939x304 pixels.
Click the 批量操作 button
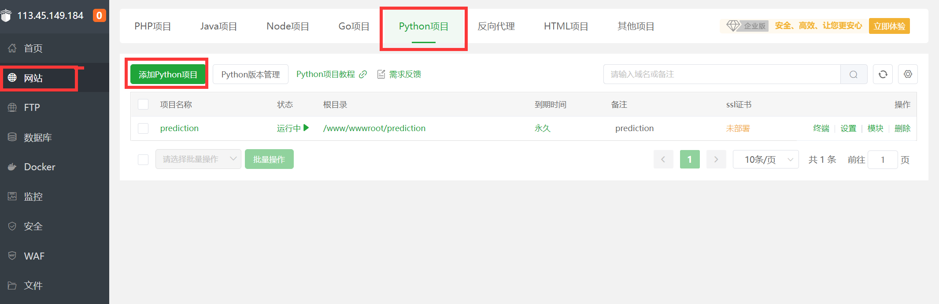coord(269,159)
